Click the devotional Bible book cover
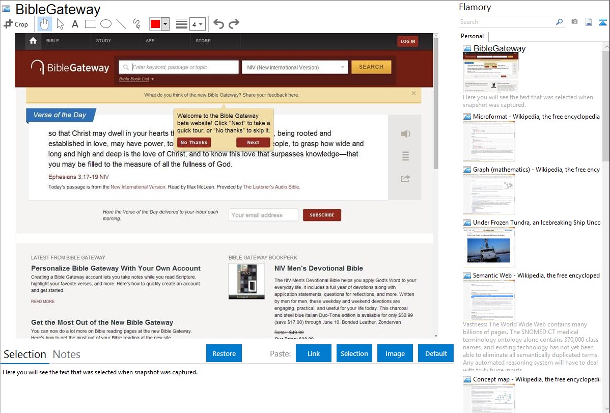Image resolution: width=610 pixels, height=413 pixels. click(246, 281)
